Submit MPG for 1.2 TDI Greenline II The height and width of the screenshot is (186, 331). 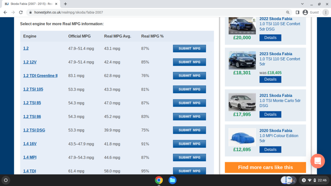click(189, 76)
